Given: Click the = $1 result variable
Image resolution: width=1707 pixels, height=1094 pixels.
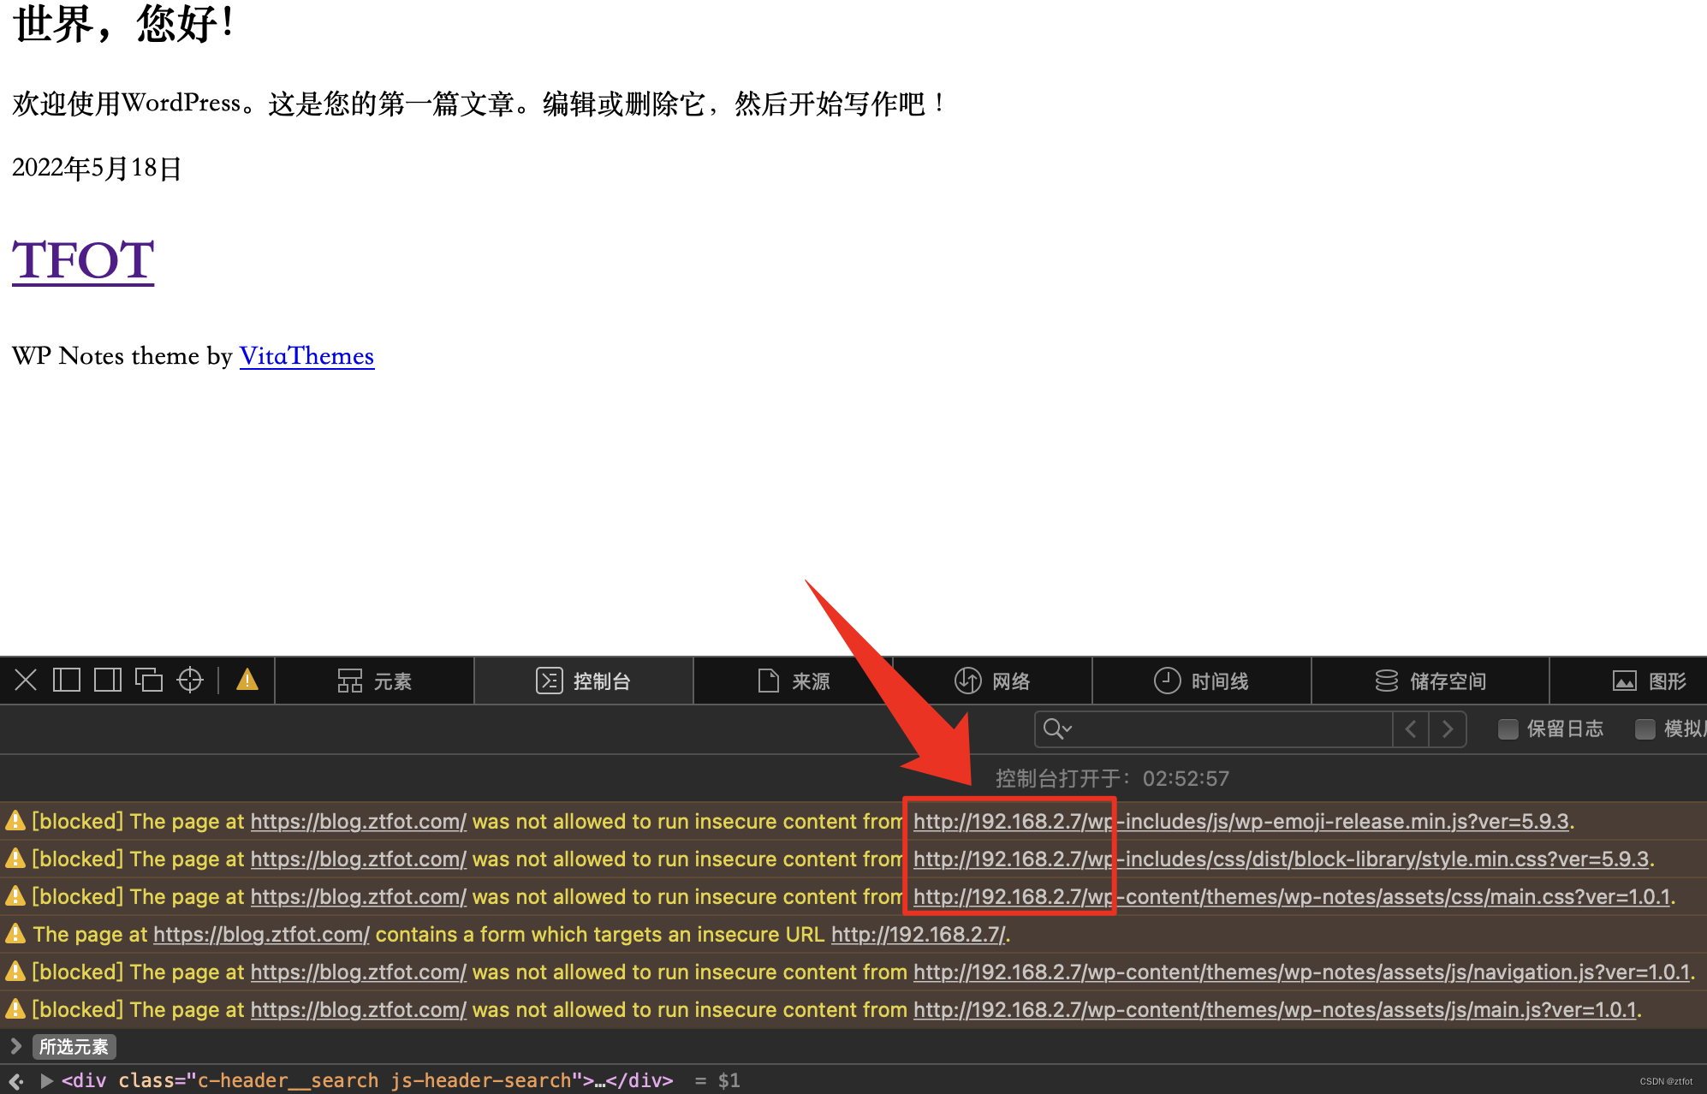Looking at the screenshot, I should click(717, 1081).
